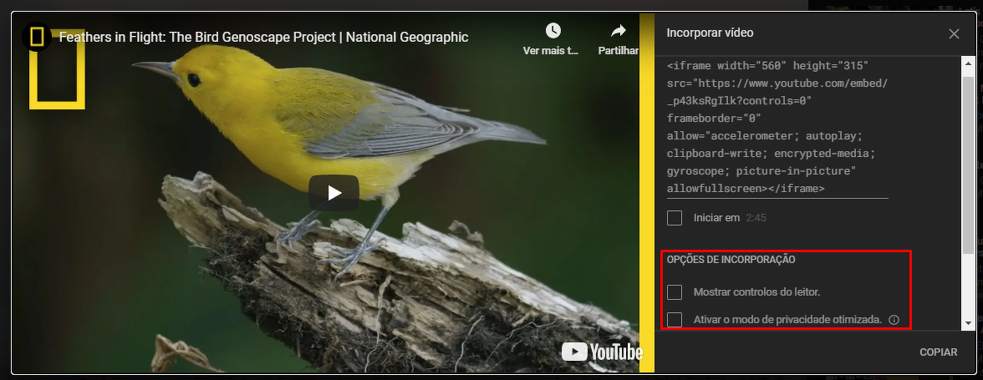Enable the Iniciar em checkbox

675,218
